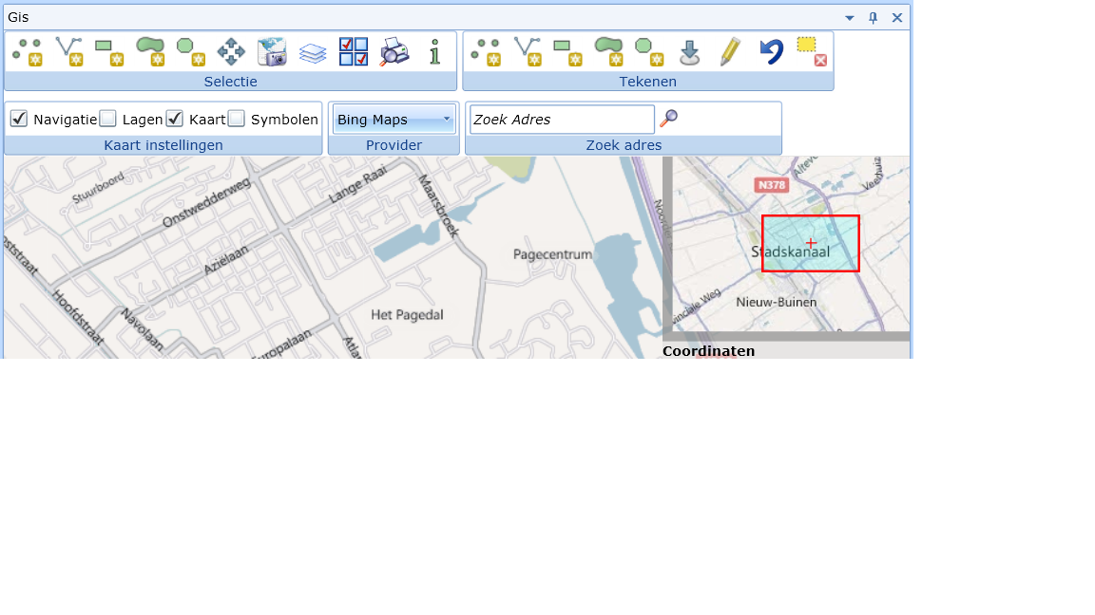Click into the Zoek Adres field
Screen dimensions: 1095x615
562,120
